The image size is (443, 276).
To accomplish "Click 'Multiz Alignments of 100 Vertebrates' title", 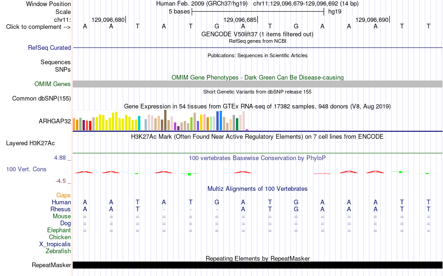I will click(x=257, y=189).
